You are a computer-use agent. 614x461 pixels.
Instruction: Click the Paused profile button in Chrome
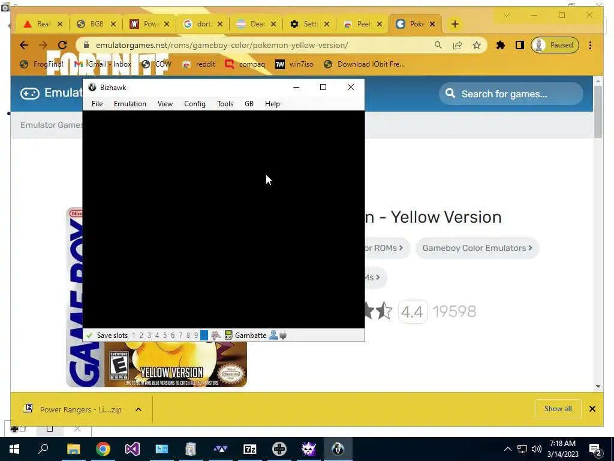[555, 45]
